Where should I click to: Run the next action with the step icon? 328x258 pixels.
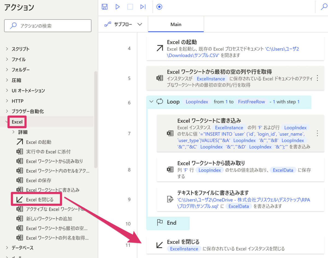point(143,7)
